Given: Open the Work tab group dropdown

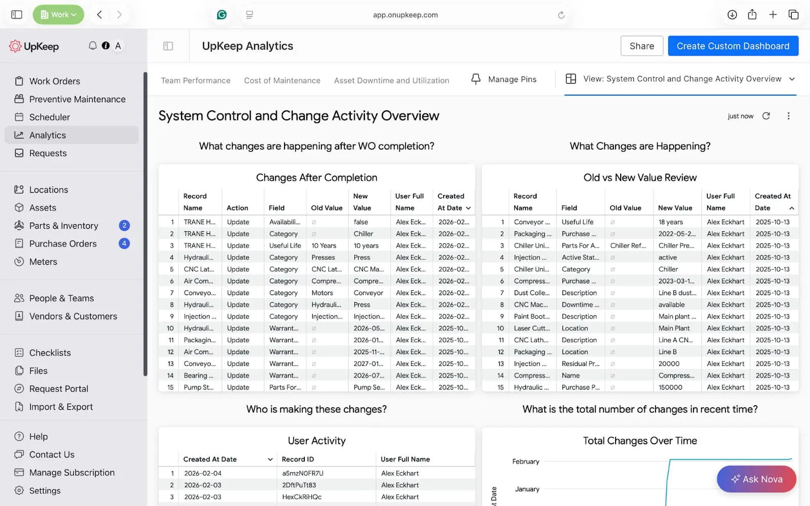Looking at the screenshot, I should click(59, 15).
